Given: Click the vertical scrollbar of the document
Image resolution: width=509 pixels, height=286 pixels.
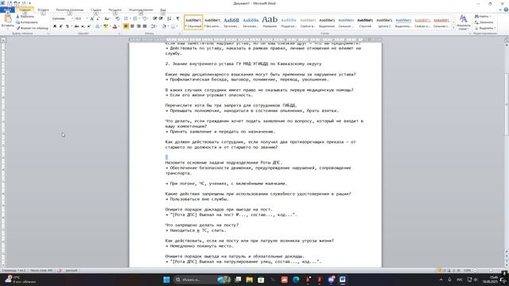Looking at the screenshot, I should coord(507,148).
